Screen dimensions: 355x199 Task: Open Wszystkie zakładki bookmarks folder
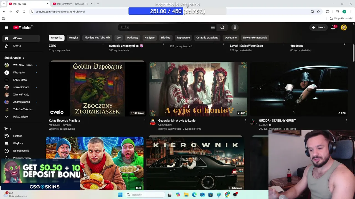[341, 19]
